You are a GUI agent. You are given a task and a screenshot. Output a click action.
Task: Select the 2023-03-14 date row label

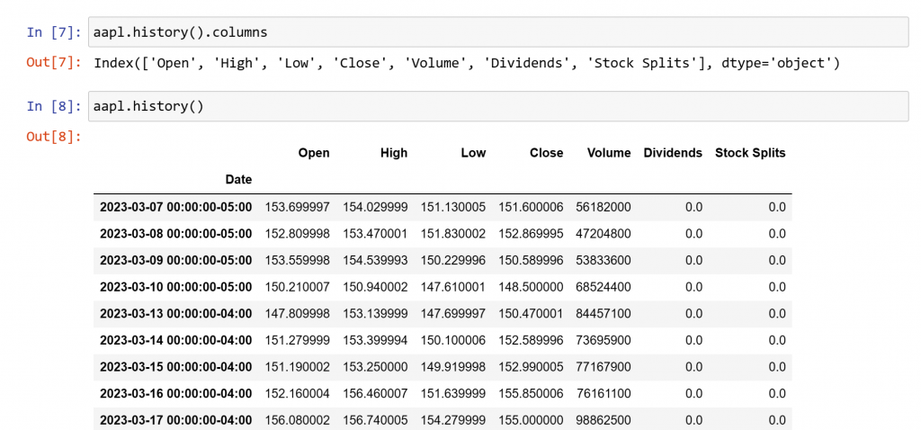pos(175,340)
